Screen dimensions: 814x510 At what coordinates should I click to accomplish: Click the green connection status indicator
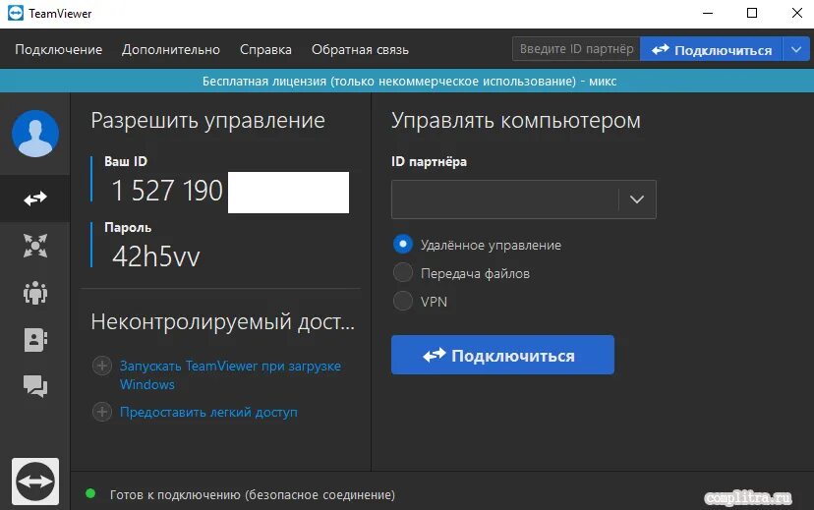coord(90,493)
